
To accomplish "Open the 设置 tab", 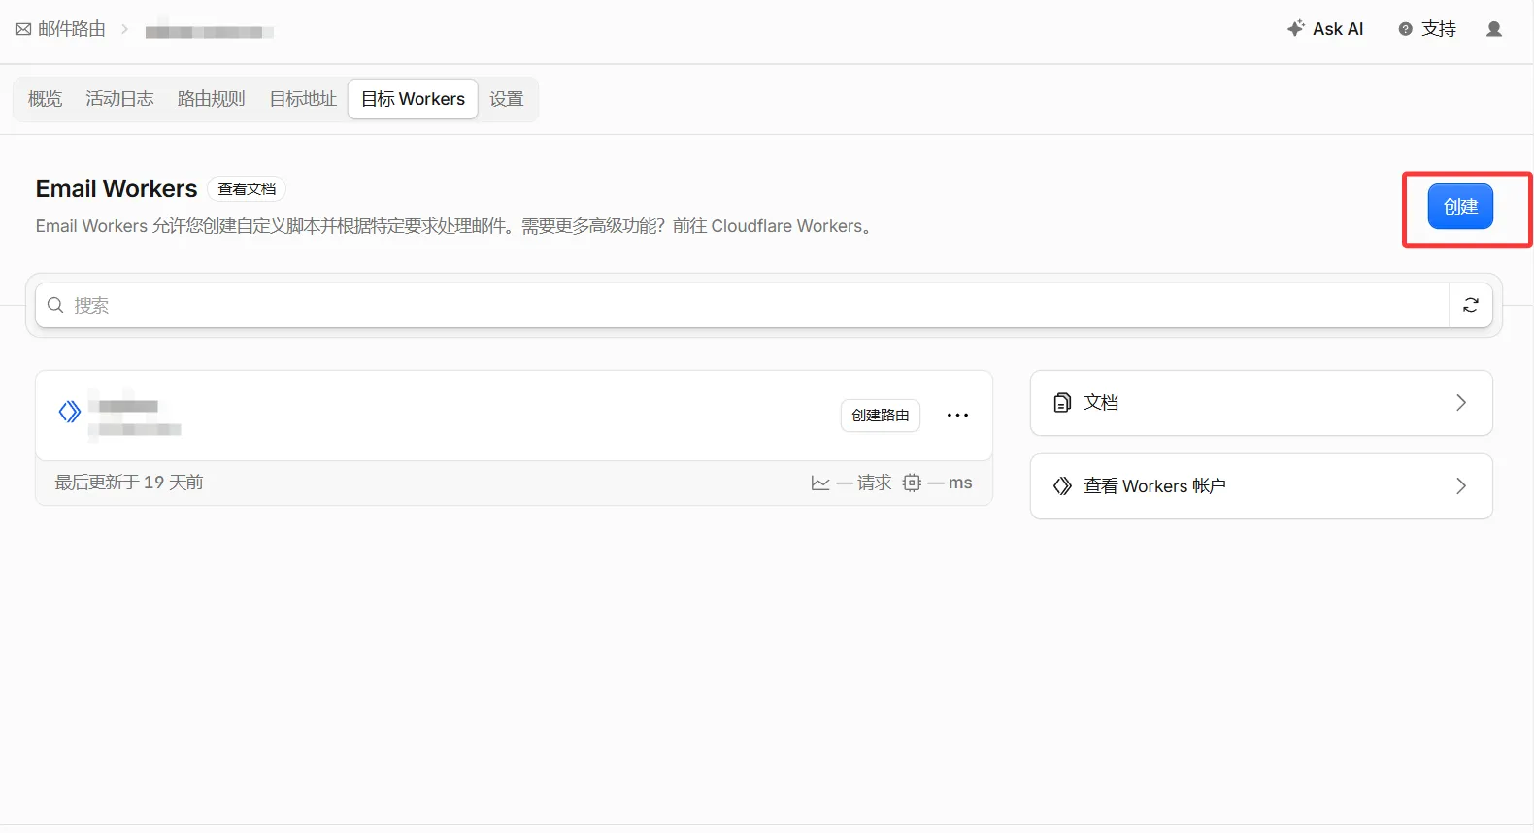I will point(506,99).
